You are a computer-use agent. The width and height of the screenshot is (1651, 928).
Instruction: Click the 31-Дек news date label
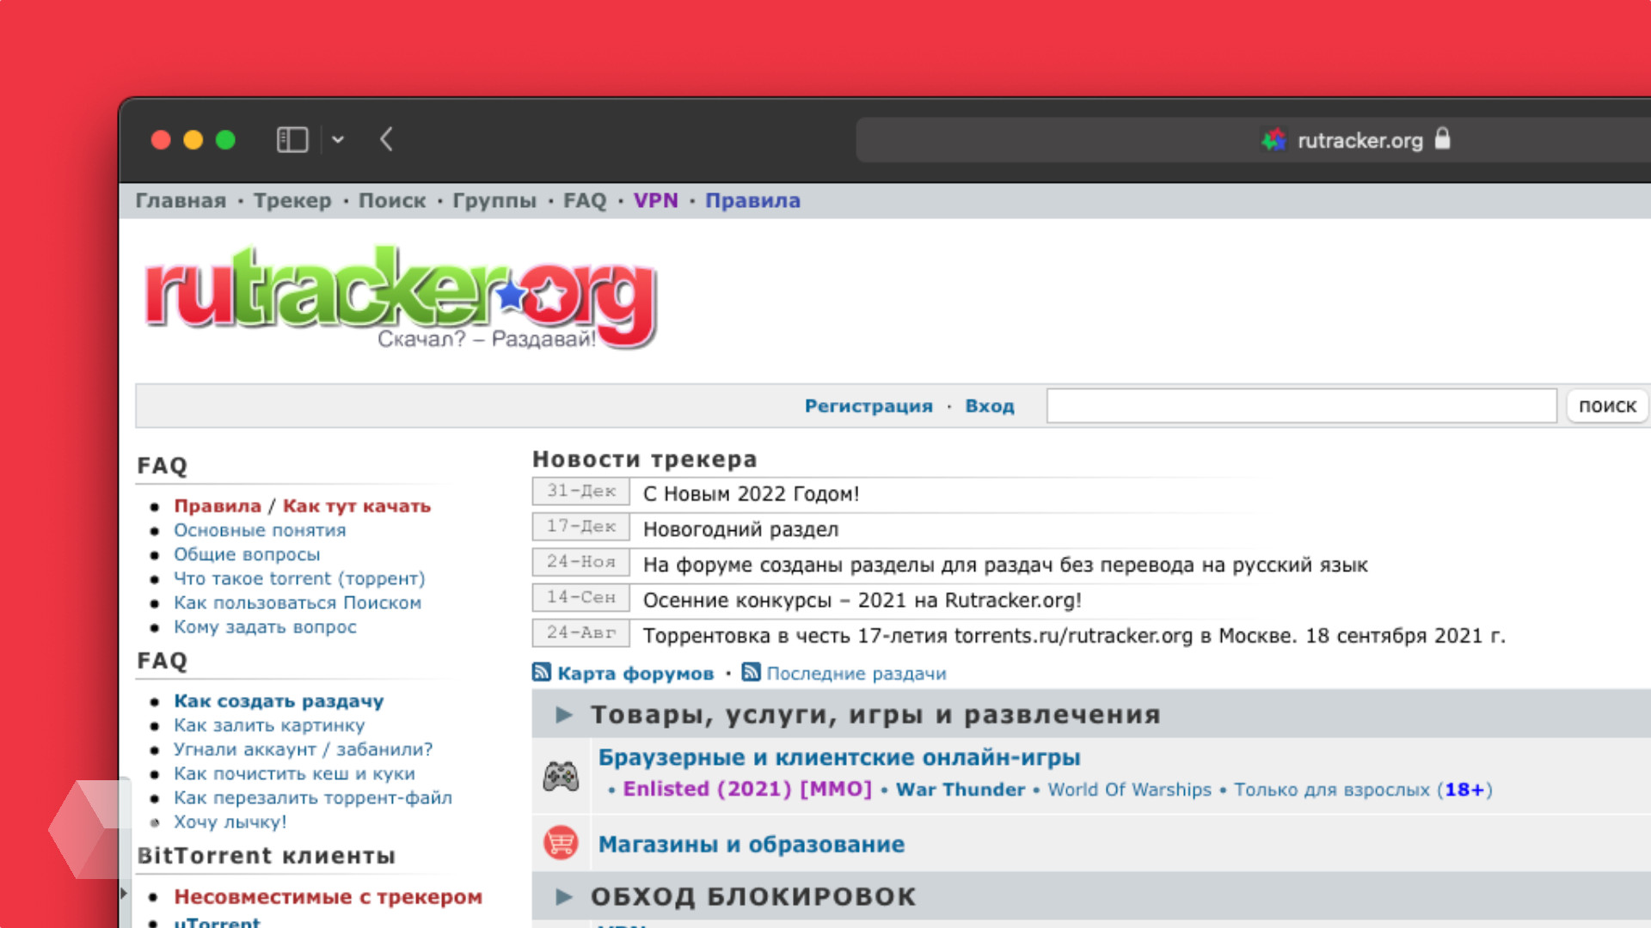click(581, 491)
